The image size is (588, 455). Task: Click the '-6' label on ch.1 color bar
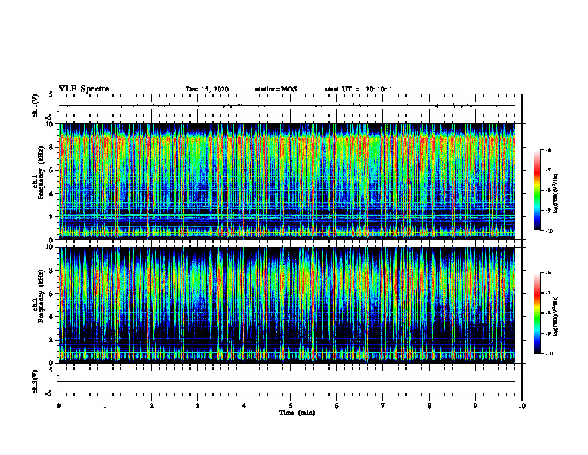548,150
